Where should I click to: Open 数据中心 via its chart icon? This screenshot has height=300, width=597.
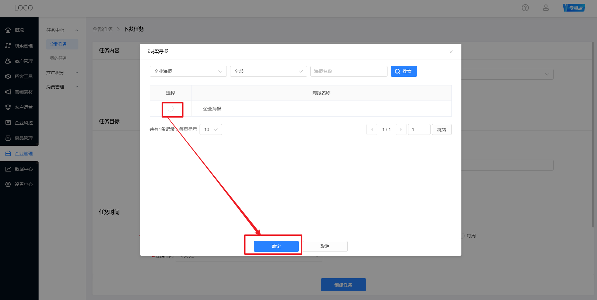click(x=8, y=169)
